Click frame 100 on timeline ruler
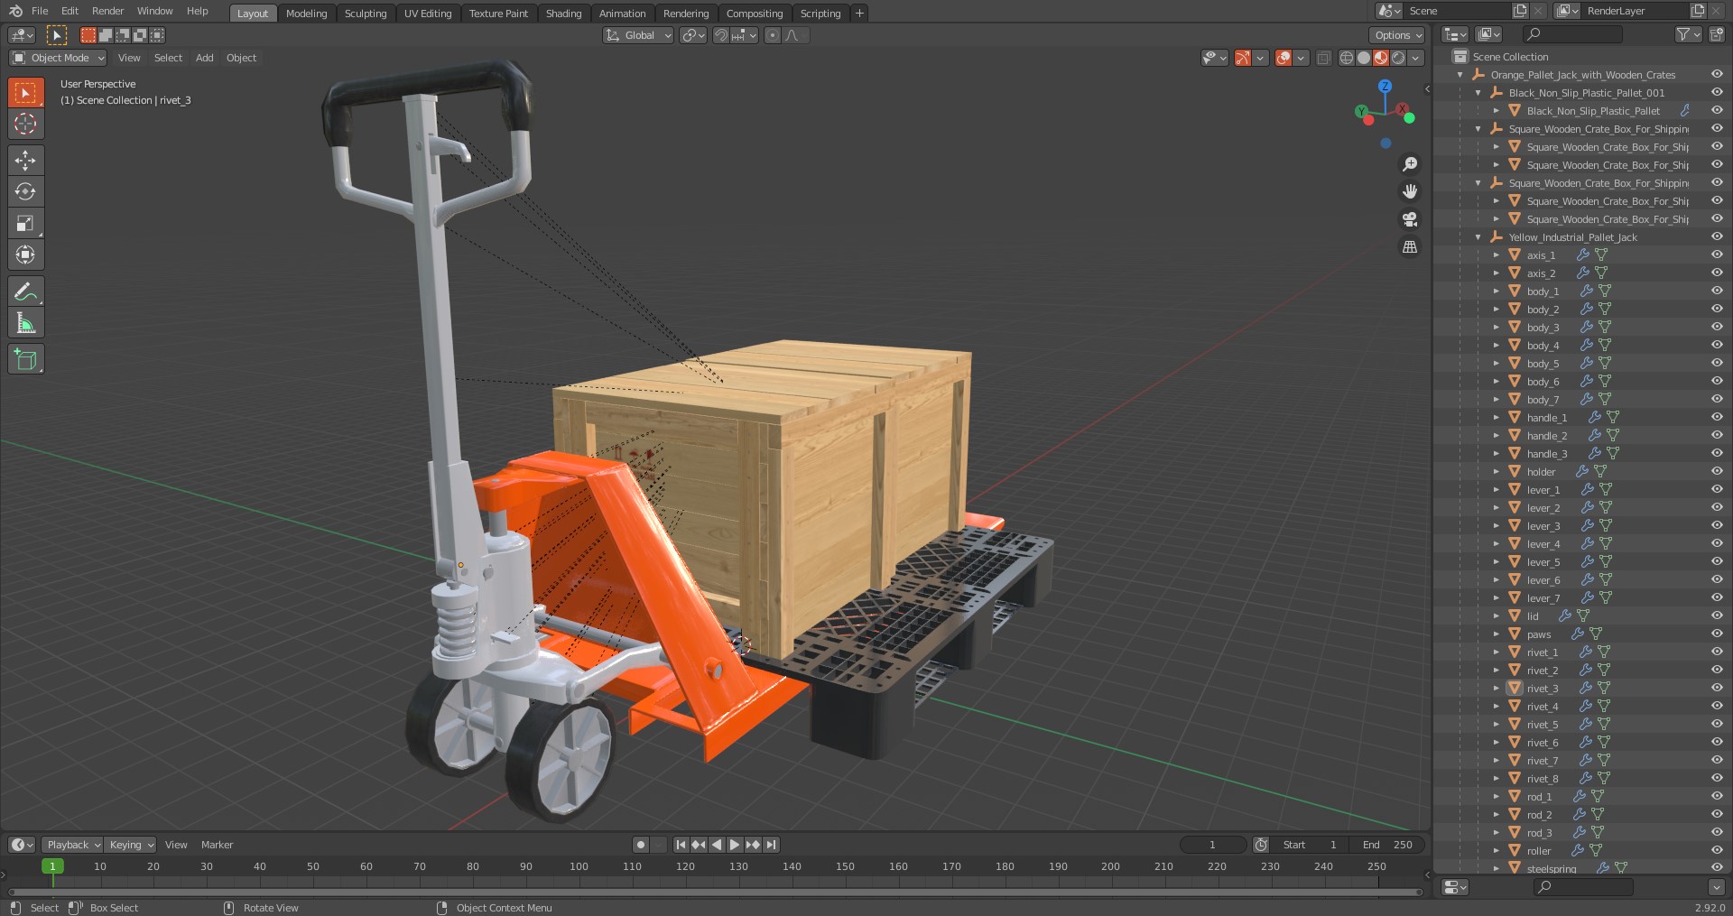 click(x=579, y=866)
